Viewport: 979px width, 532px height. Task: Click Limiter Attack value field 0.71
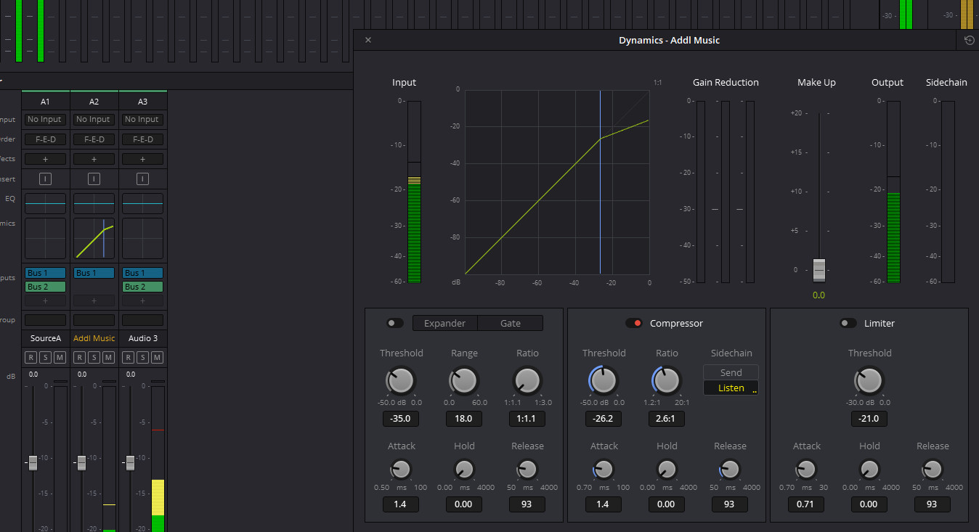(x=806, y=504)
